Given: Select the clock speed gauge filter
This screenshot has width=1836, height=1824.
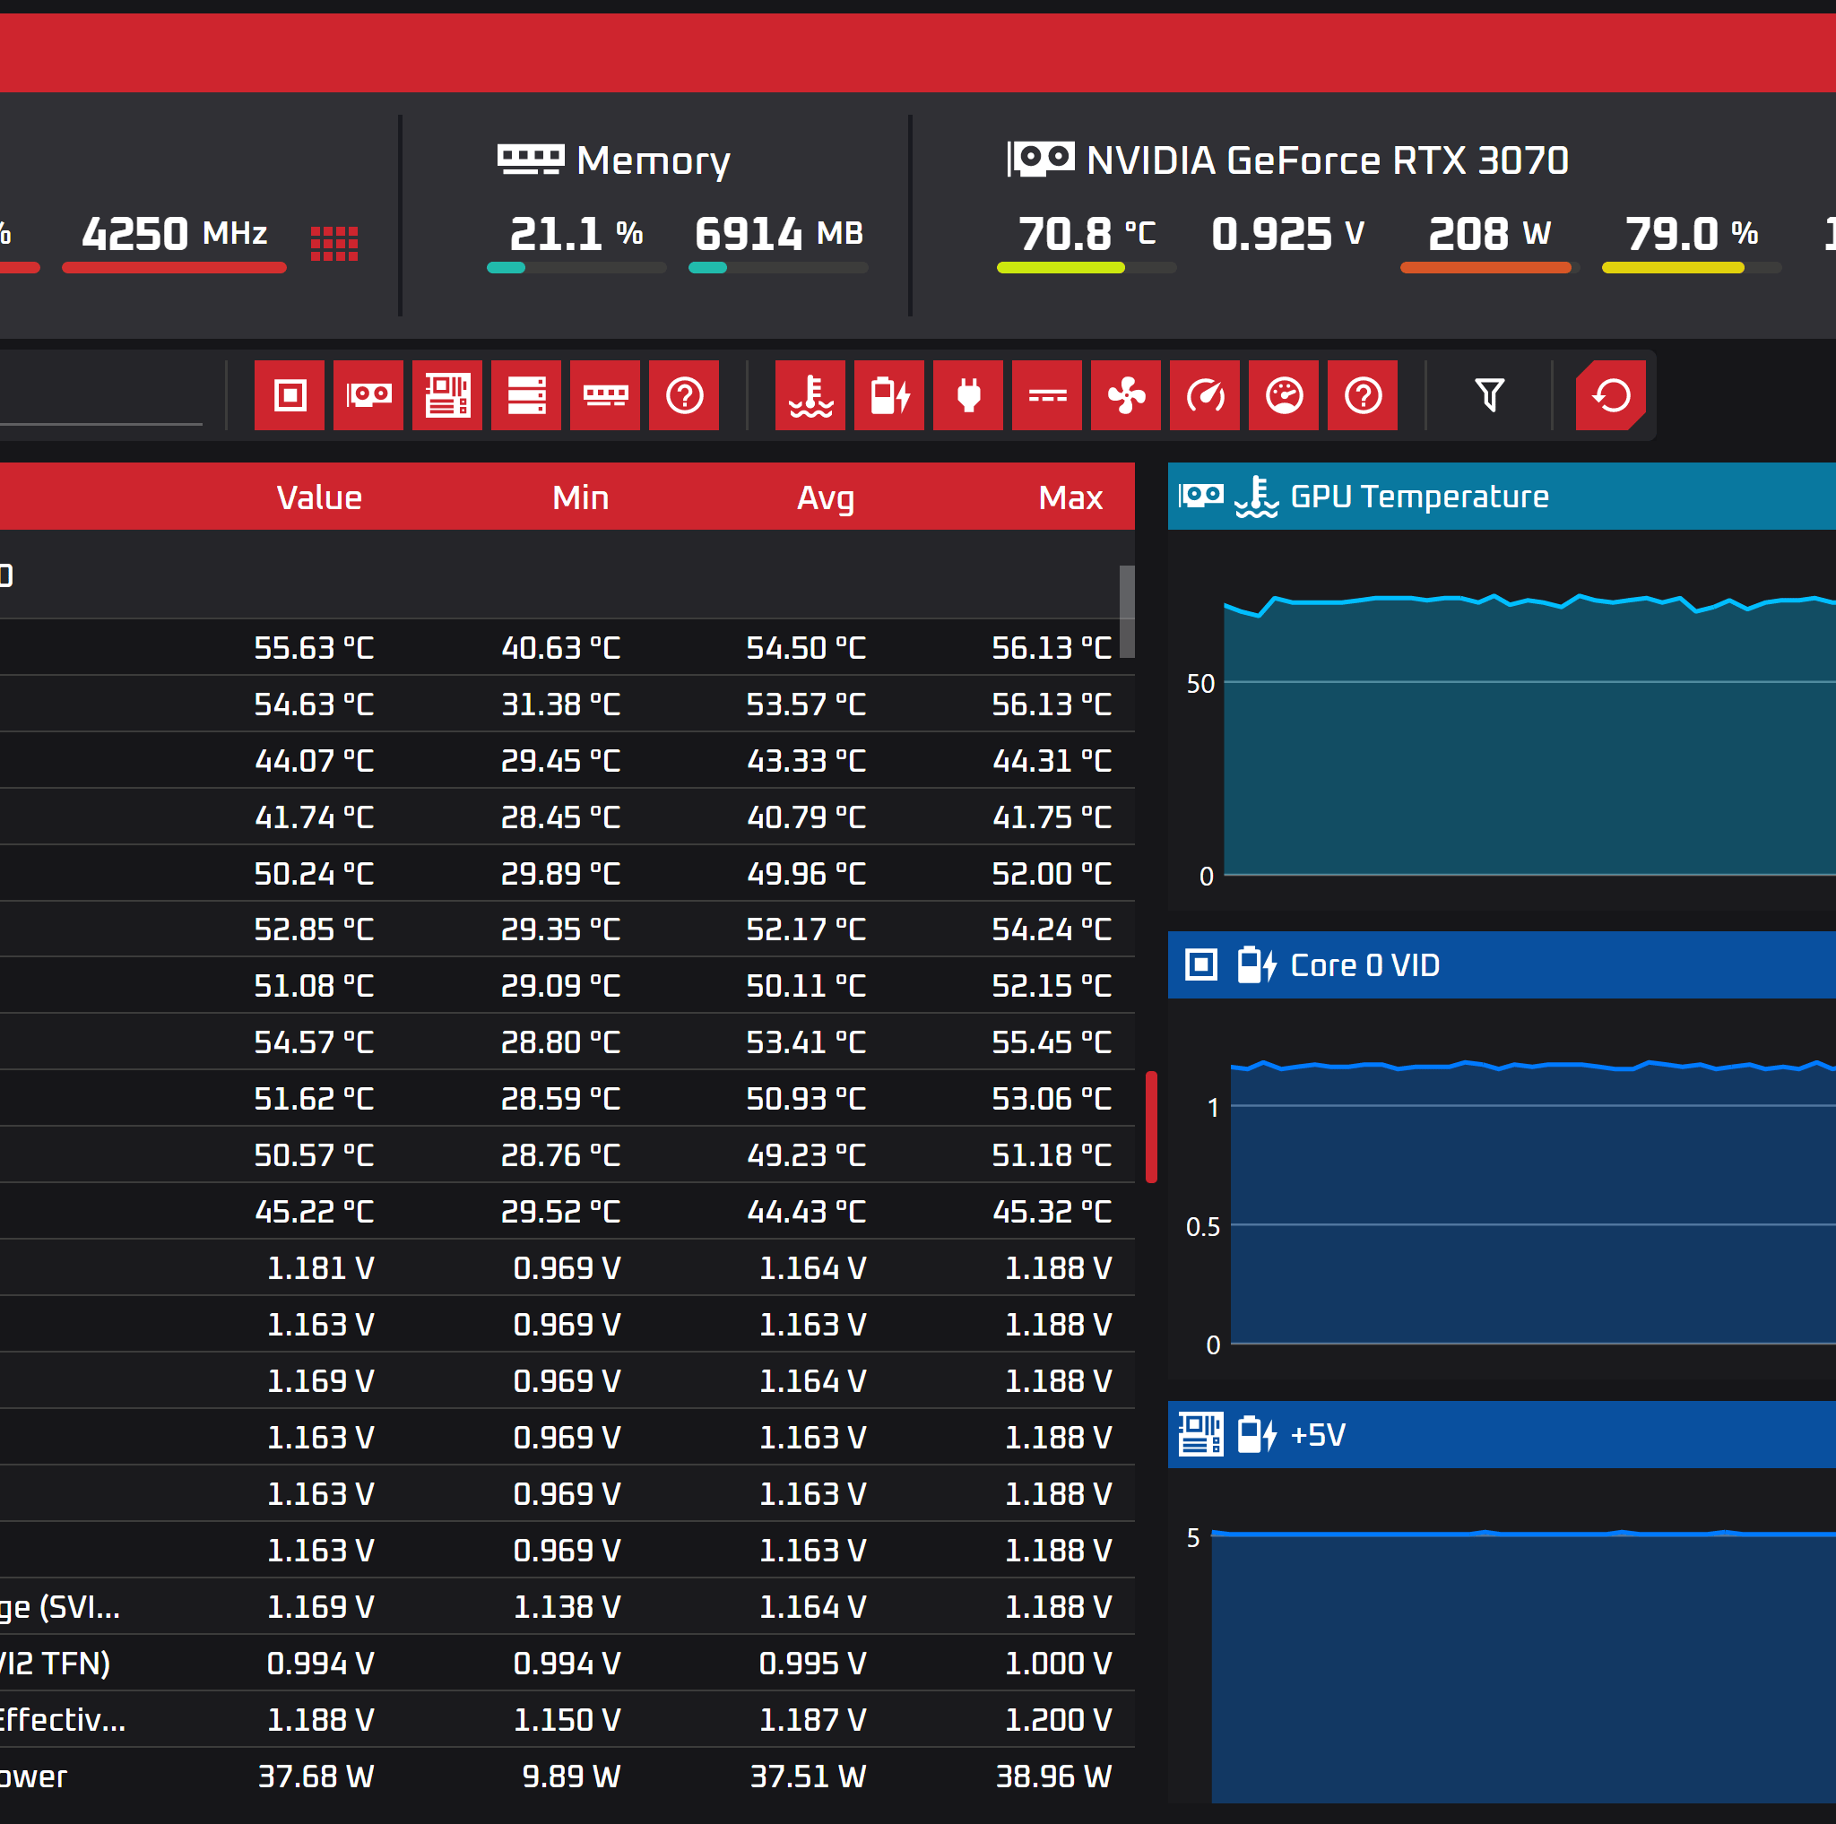Looking at the screenshot, I should coord(1205,395).
